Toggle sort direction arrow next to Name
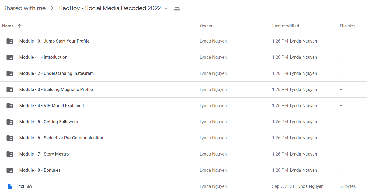The height and width of the screenshot is (194, 367). [20, 26]
